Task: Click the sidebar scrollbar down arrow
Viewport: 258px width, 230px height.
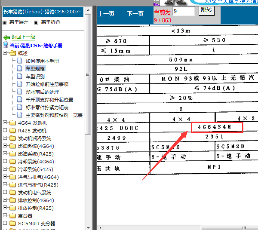Action: (x=88, y=228)
